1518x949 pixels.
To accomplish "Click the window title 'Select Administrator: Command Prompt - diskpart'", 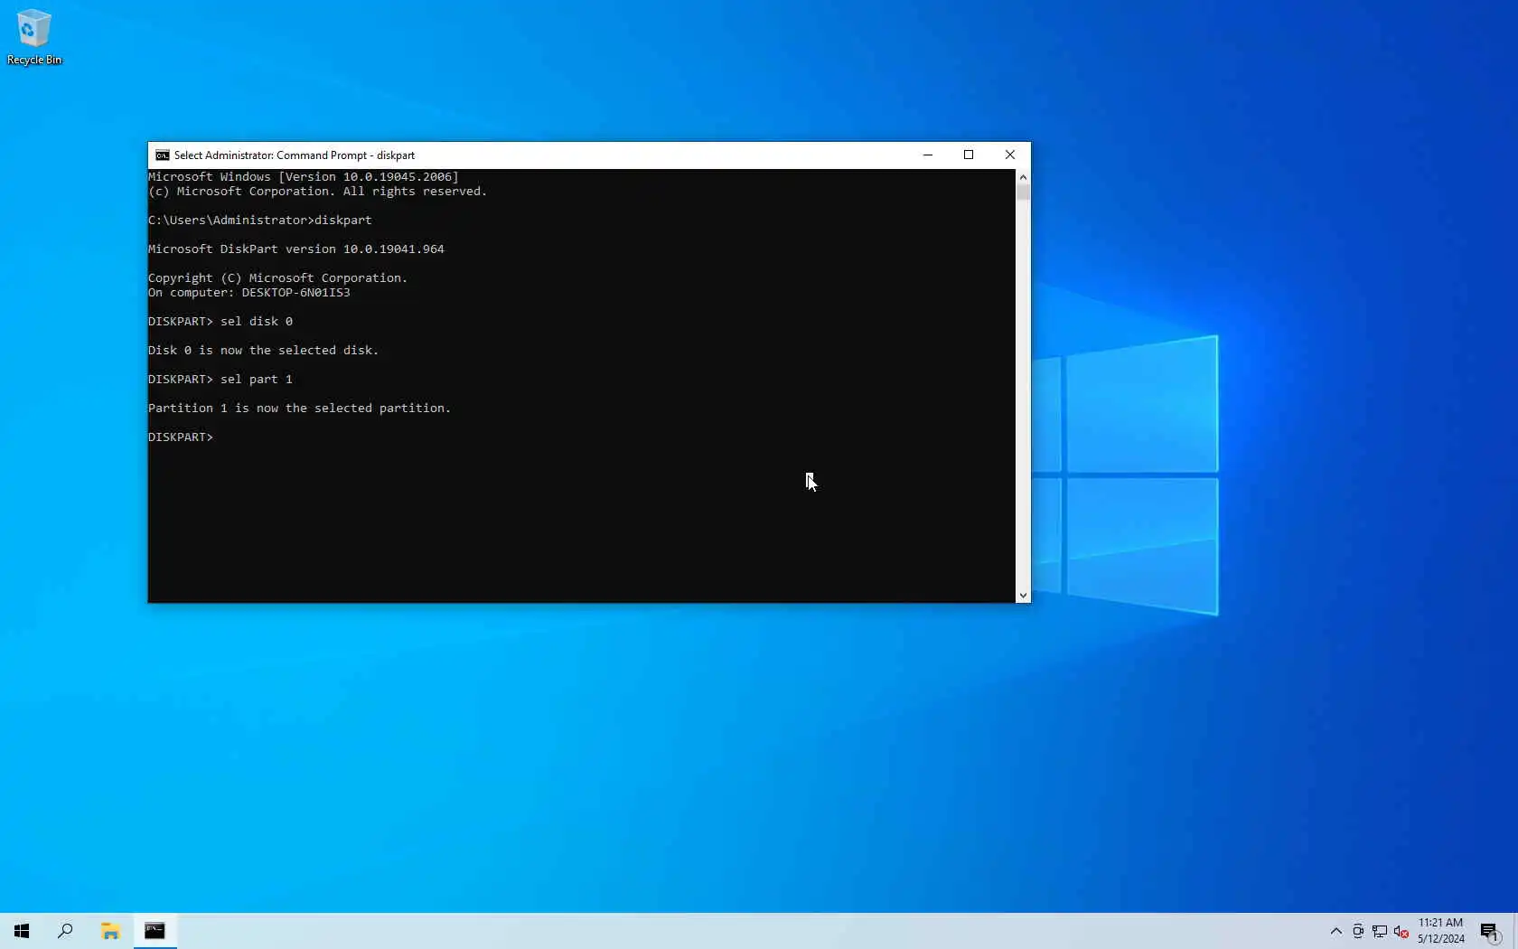I will click(295, 155).
